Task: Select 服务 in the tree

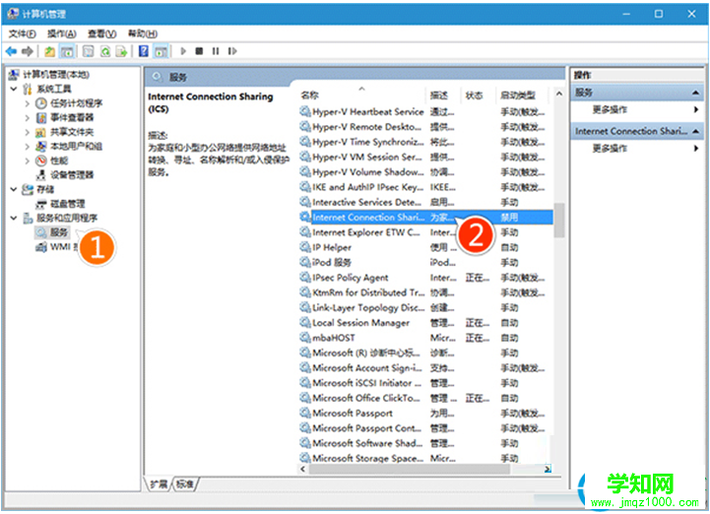Action: tap(58, 232)
